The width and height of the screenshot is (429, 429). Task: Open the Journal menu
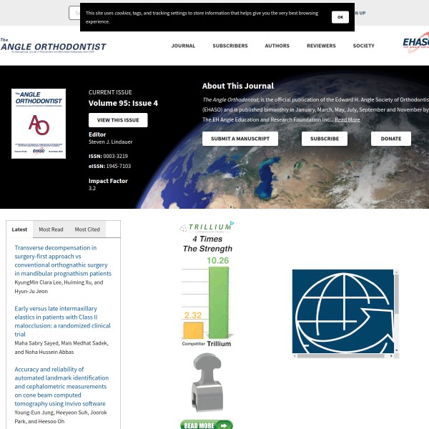pos(183,46)
